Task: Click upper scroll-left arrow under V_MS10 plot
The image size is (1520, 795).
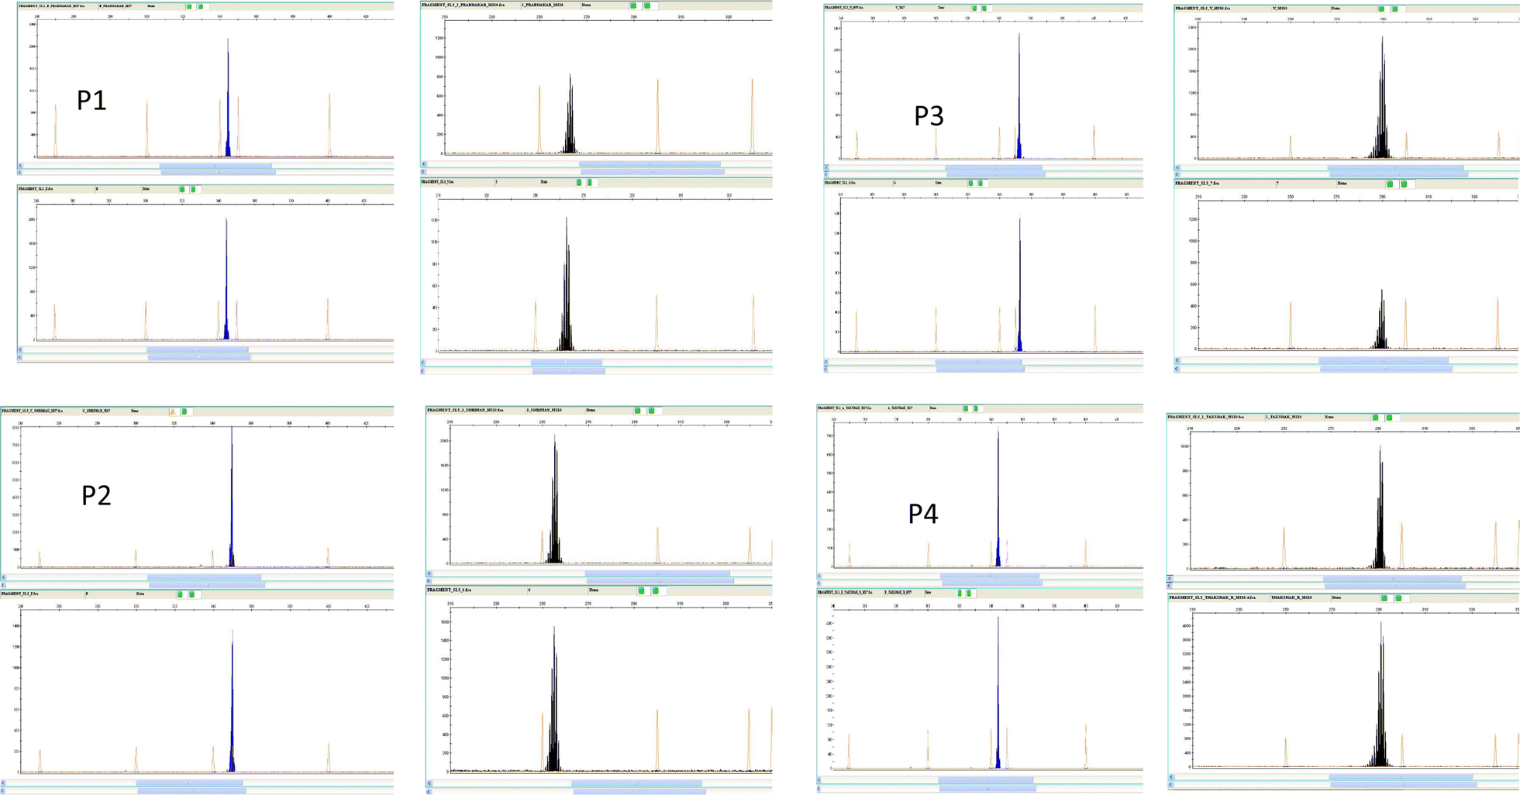Action: tap(1178, 167)
